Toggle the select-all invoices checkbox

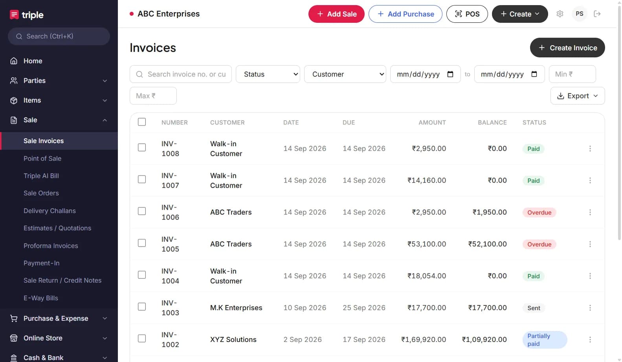point(142,122)
